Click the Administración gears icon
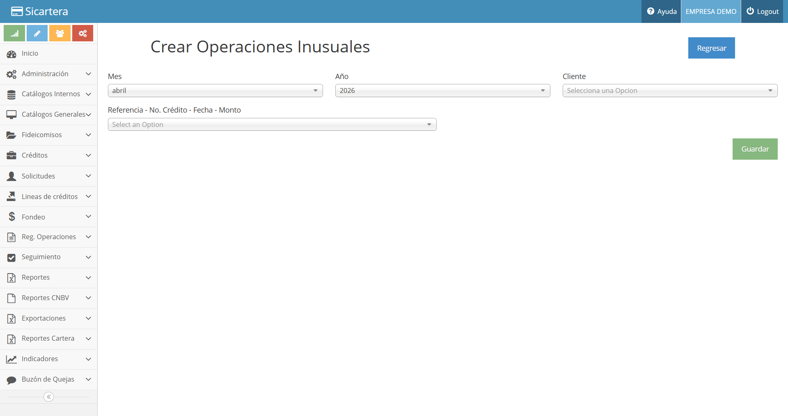 [x=11, y=74]
